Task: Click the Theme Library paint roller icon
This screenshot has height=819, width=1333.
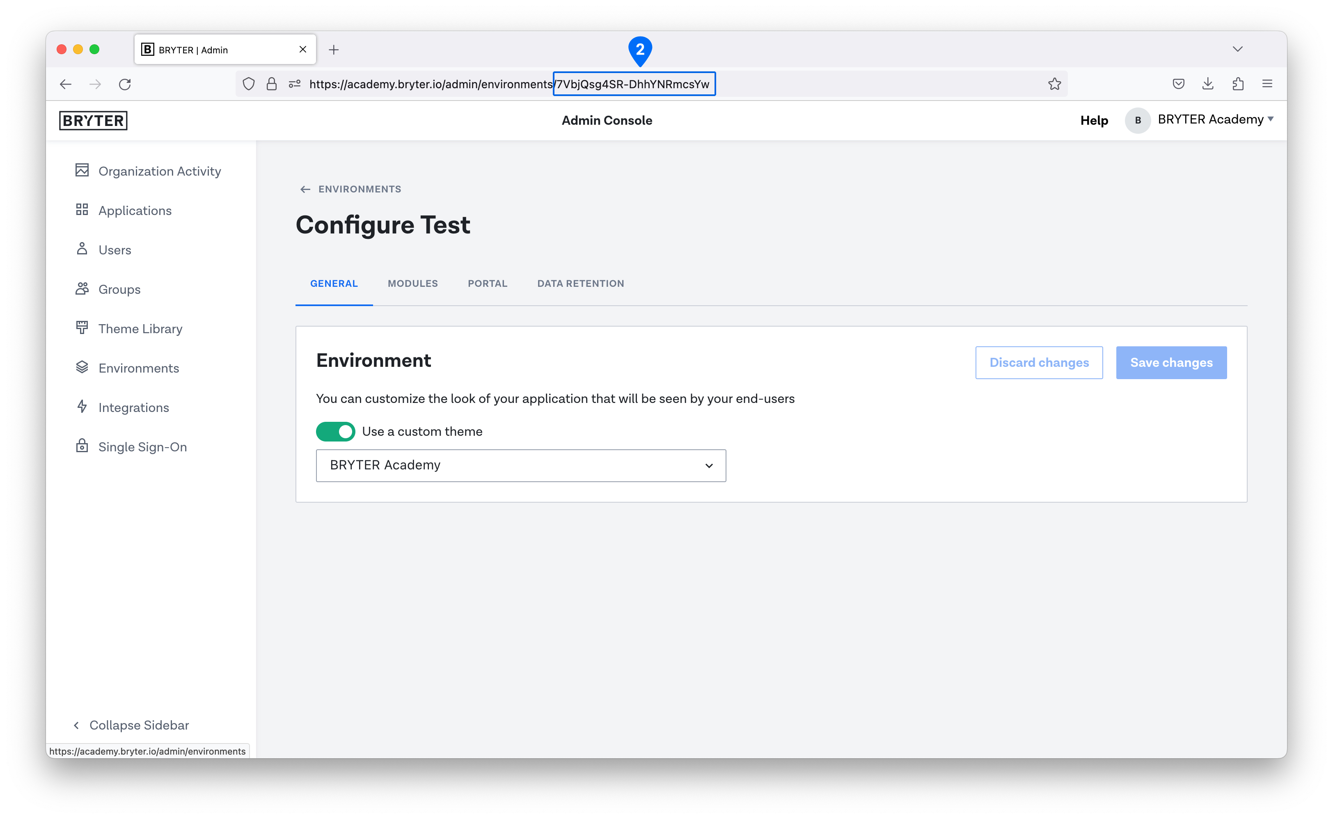Action: pos(82,328)
